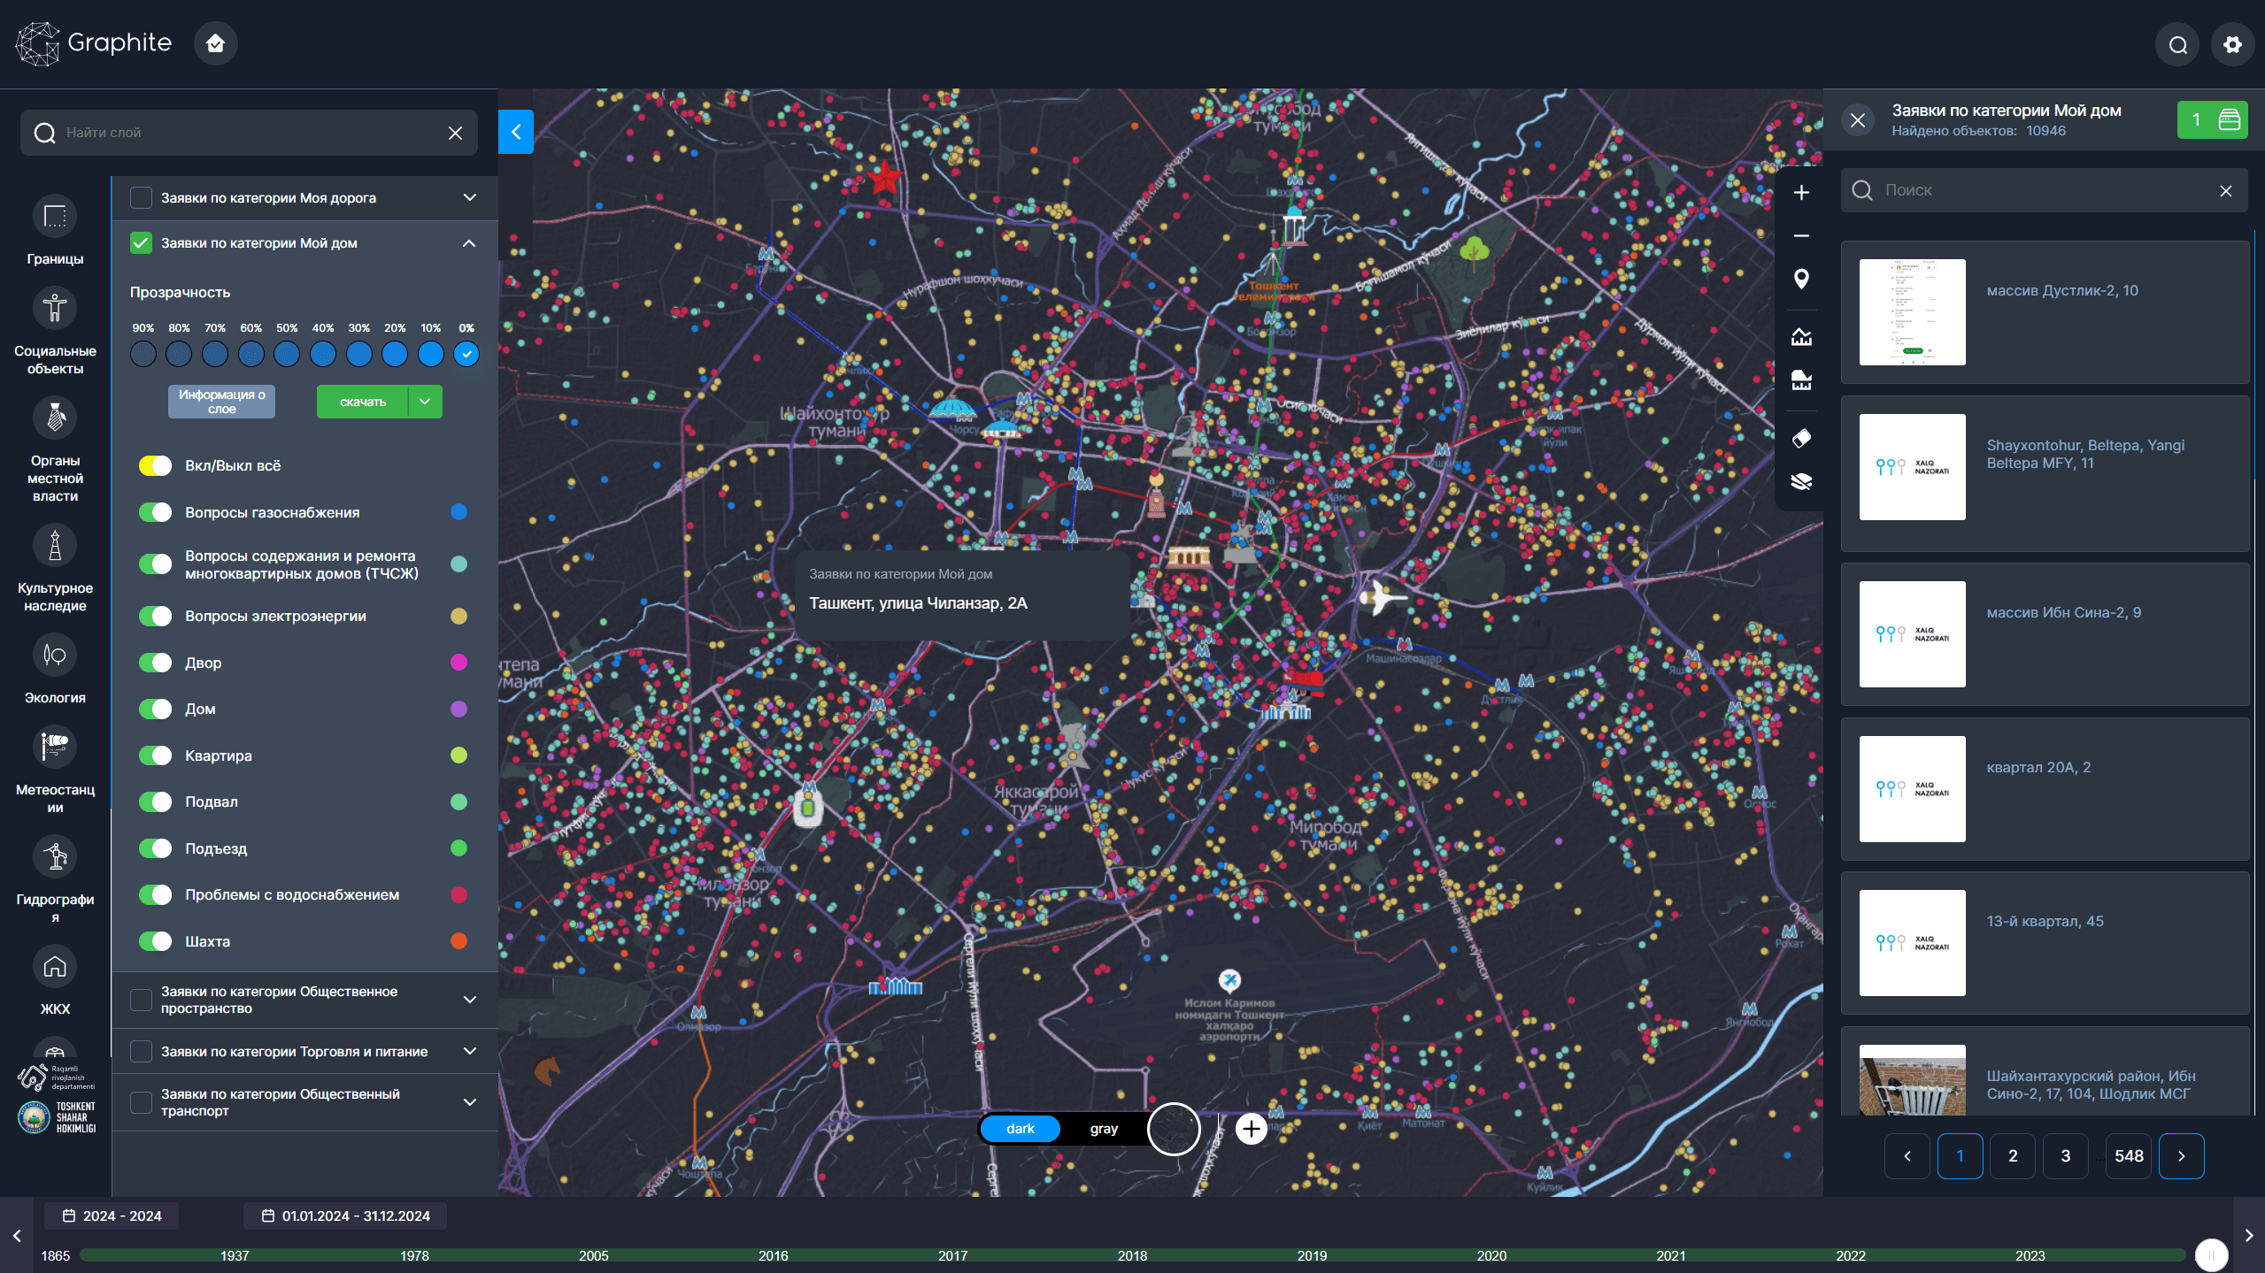Select the Экология sidebar icon
2265x1273 pixels.
click(x=55, y=656)
